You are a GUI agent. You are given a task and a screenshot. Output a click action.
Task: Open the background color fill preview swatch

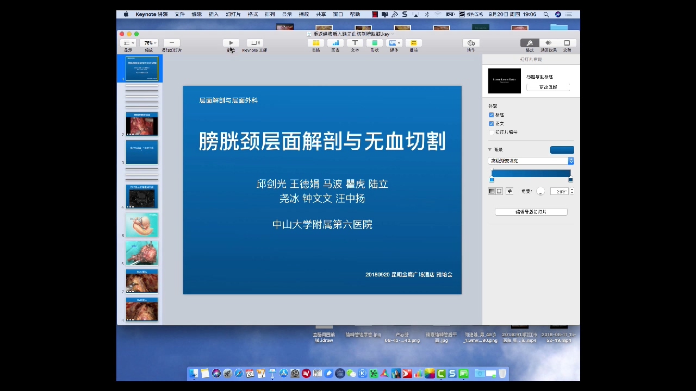coord(562,150)
